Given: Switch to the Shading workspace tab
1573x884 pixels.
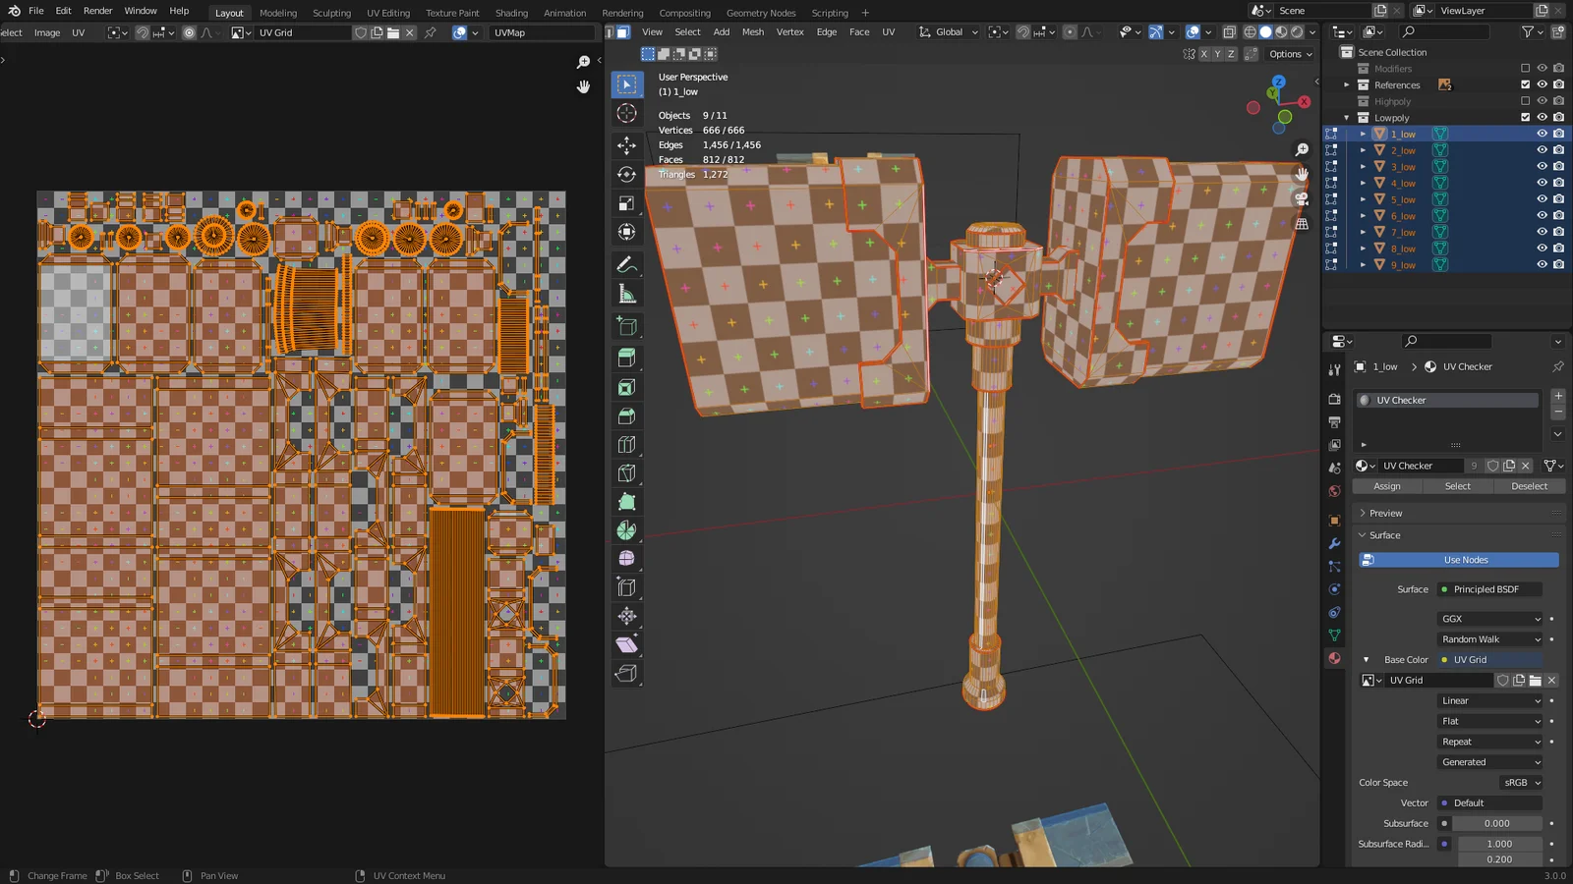Looking at the screenshot, I should [x=511, y=12].
